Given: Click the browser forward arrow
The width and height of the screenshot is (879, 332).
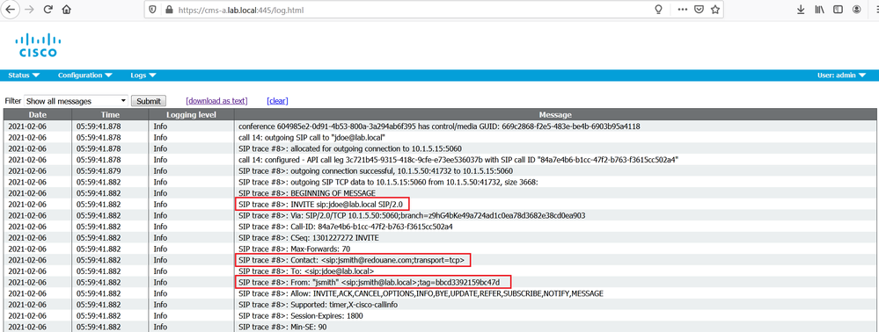Looking at the screenshot, I should pyautogui.click(x=29, y=10).
